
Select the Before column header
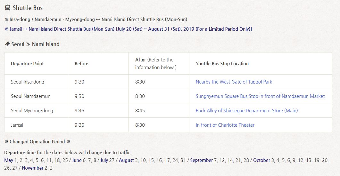(81, 64)
